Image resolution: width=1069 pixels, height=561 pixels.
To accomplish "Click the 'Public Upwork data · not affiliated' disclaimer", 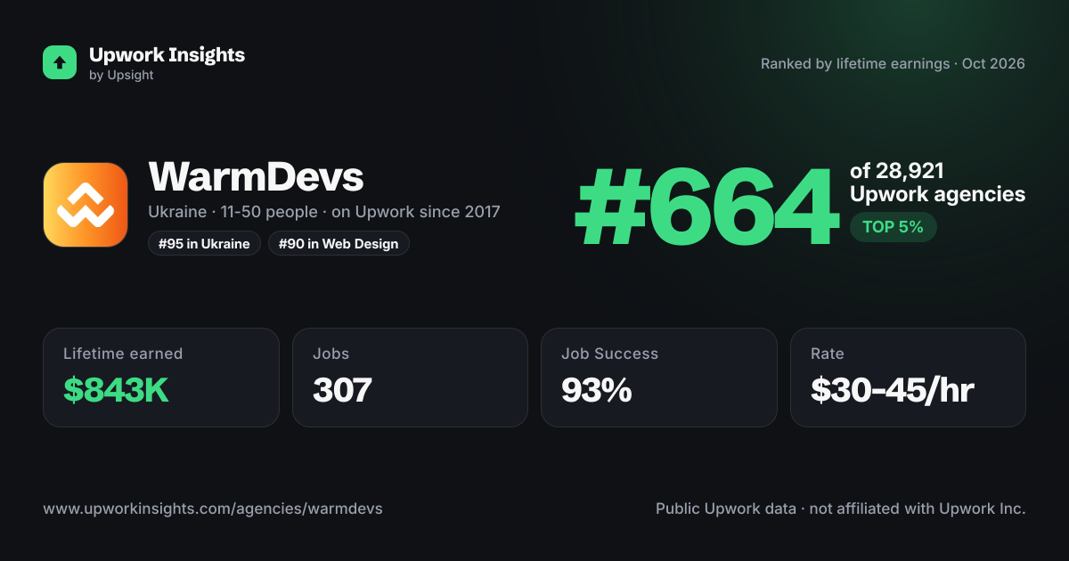I will click(841, 509).
